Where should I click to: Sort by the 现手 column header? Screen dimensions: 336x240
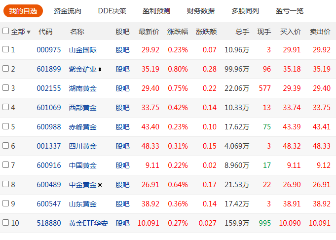(x=264, y=32)
